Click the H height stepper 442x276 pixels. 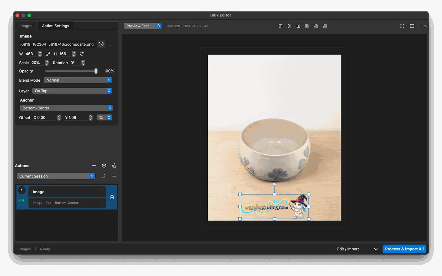pyautogui.click(x=74, y=54)
